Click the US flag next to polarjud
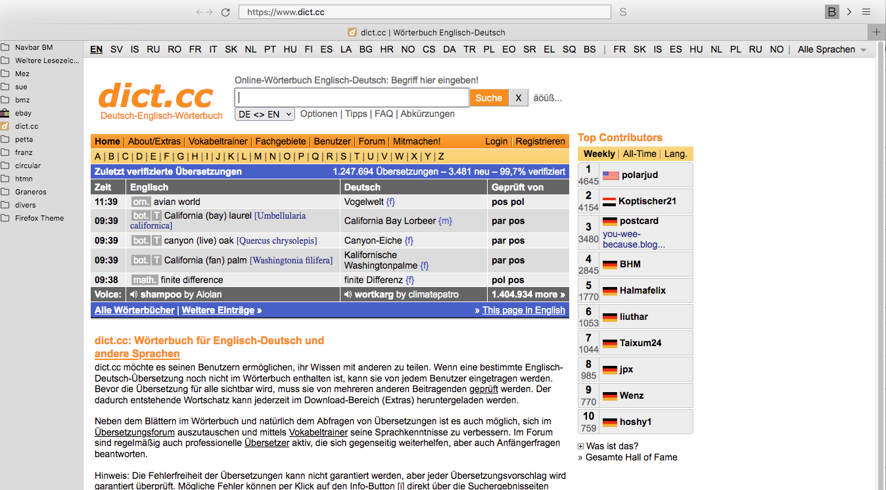 (611, 175)
